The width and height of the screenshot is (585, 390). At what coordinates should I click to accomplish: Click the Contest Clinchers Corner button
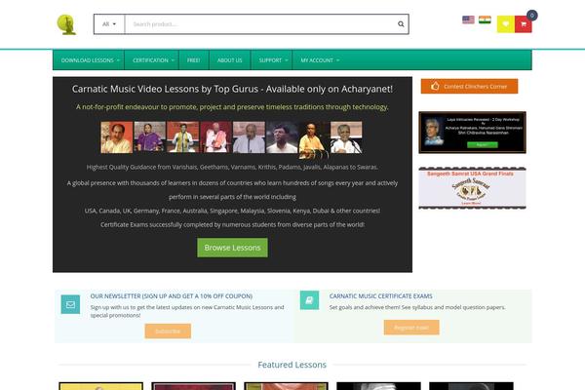click(x=469, y=86)
